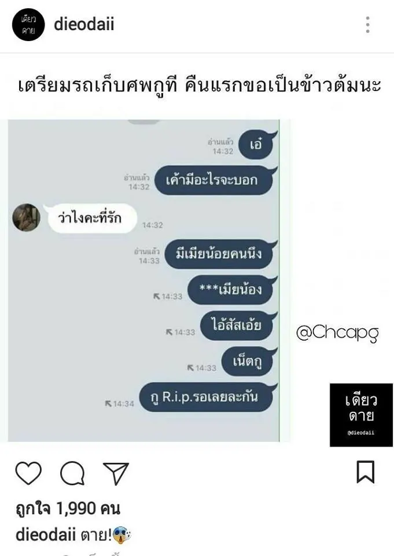This screenshot has height=556, width=394.
Task: Tap the chat contact's avatar photo
Action: pyautogui.click(x=26, y=217)
